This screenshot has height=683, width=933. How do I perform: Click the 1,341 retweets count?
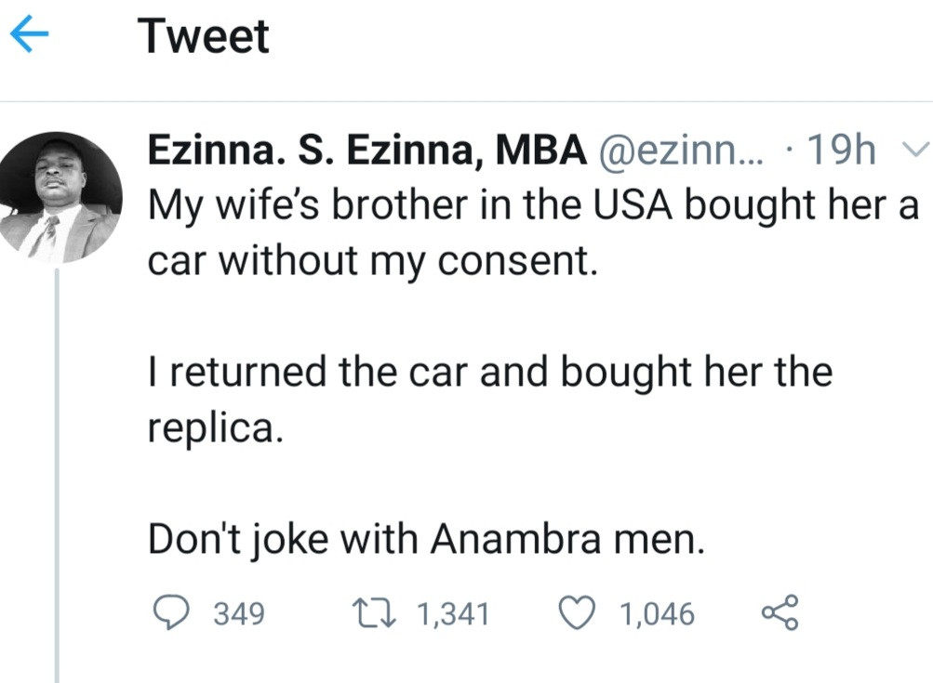point(452,614)
